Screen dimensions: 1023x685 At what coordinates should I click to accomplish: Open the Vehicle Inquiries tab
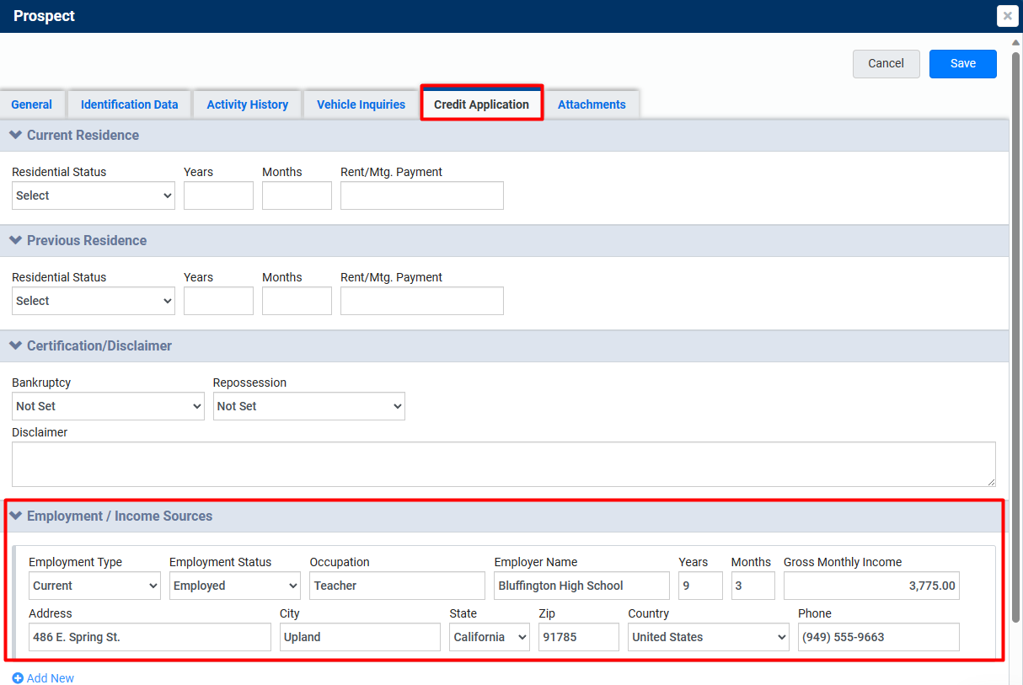362,104
